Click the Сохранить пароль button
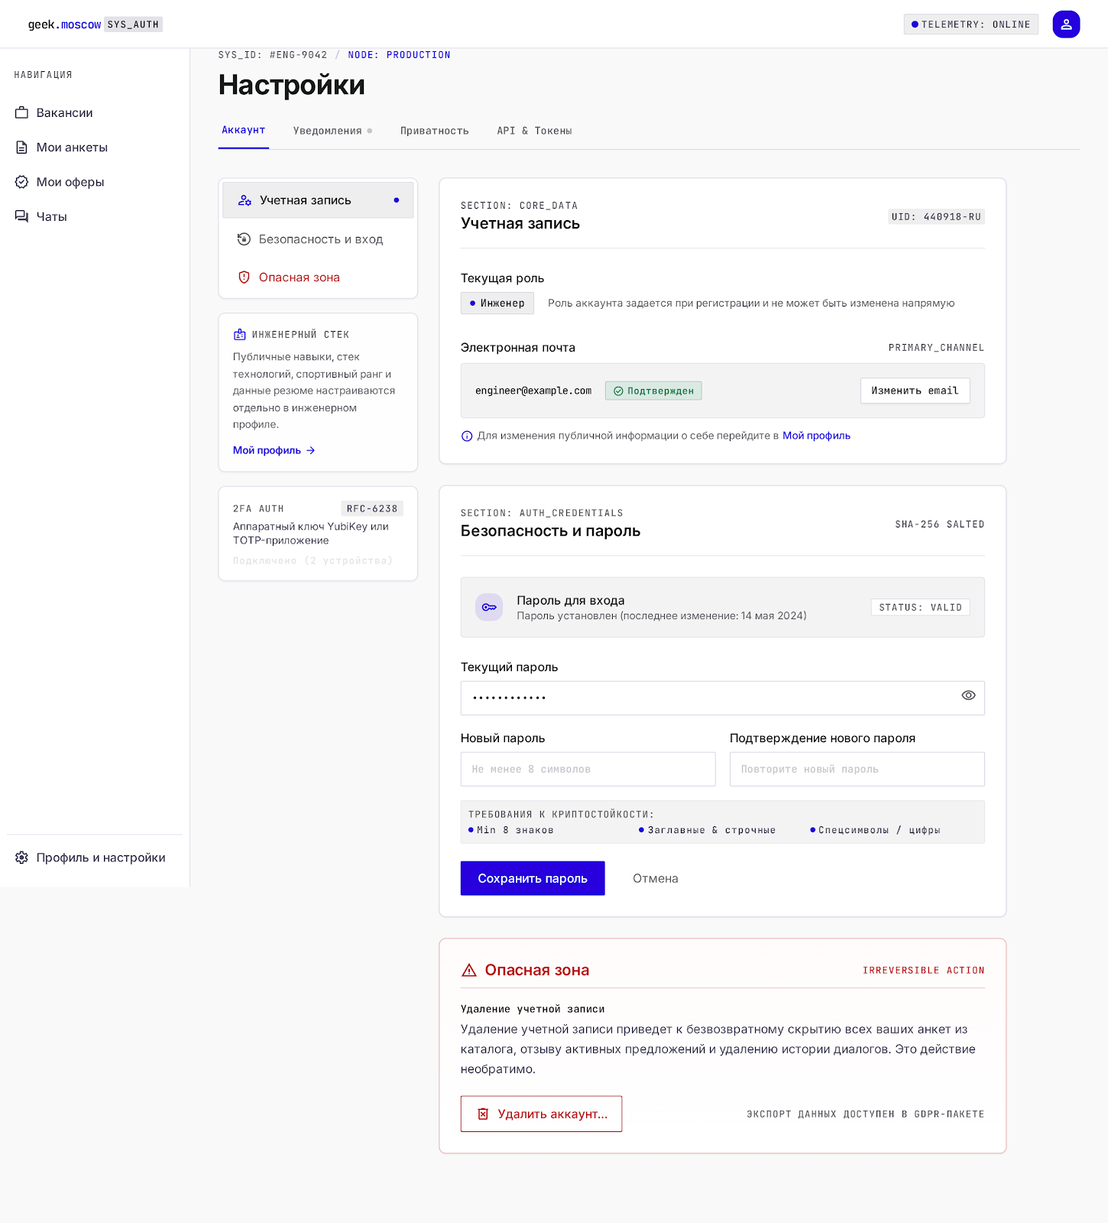This screenshot has height=1223, width=1108. (533, 878)
